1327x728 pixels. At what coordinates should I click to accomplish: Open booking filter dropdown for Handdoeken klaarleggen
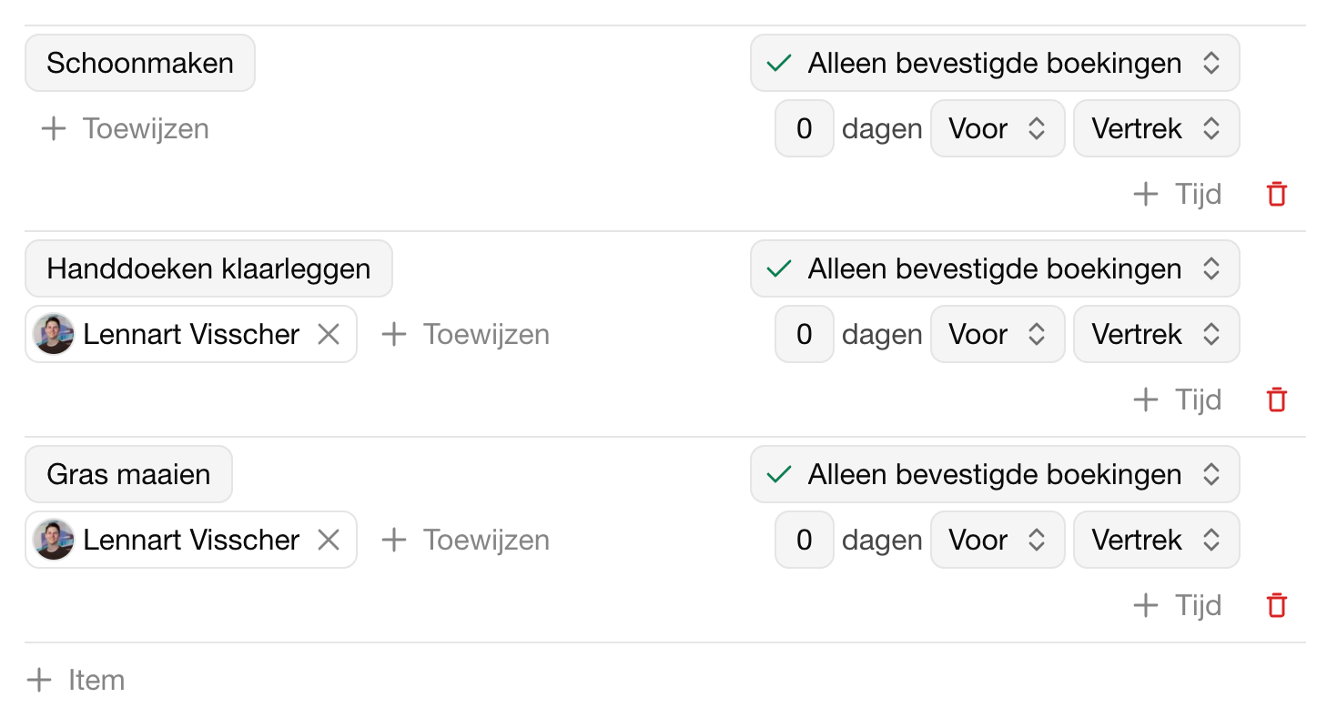994,269
